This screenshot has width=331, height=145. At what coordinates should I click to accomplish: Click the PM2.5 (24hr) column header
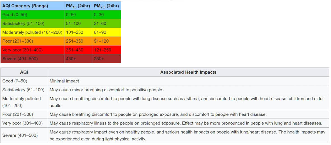point(107,6)
